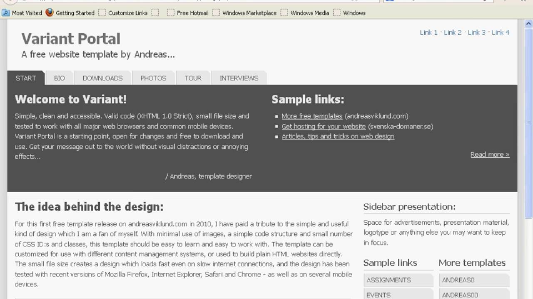Click the Windows Media bookmark icon

(x=284, y=13)
